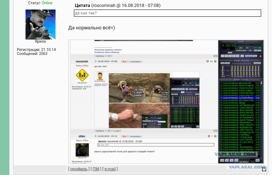This screenshot has height=175, width=272.
Task: Click the 1K equalizer band slider
Action: pos(244,70)
